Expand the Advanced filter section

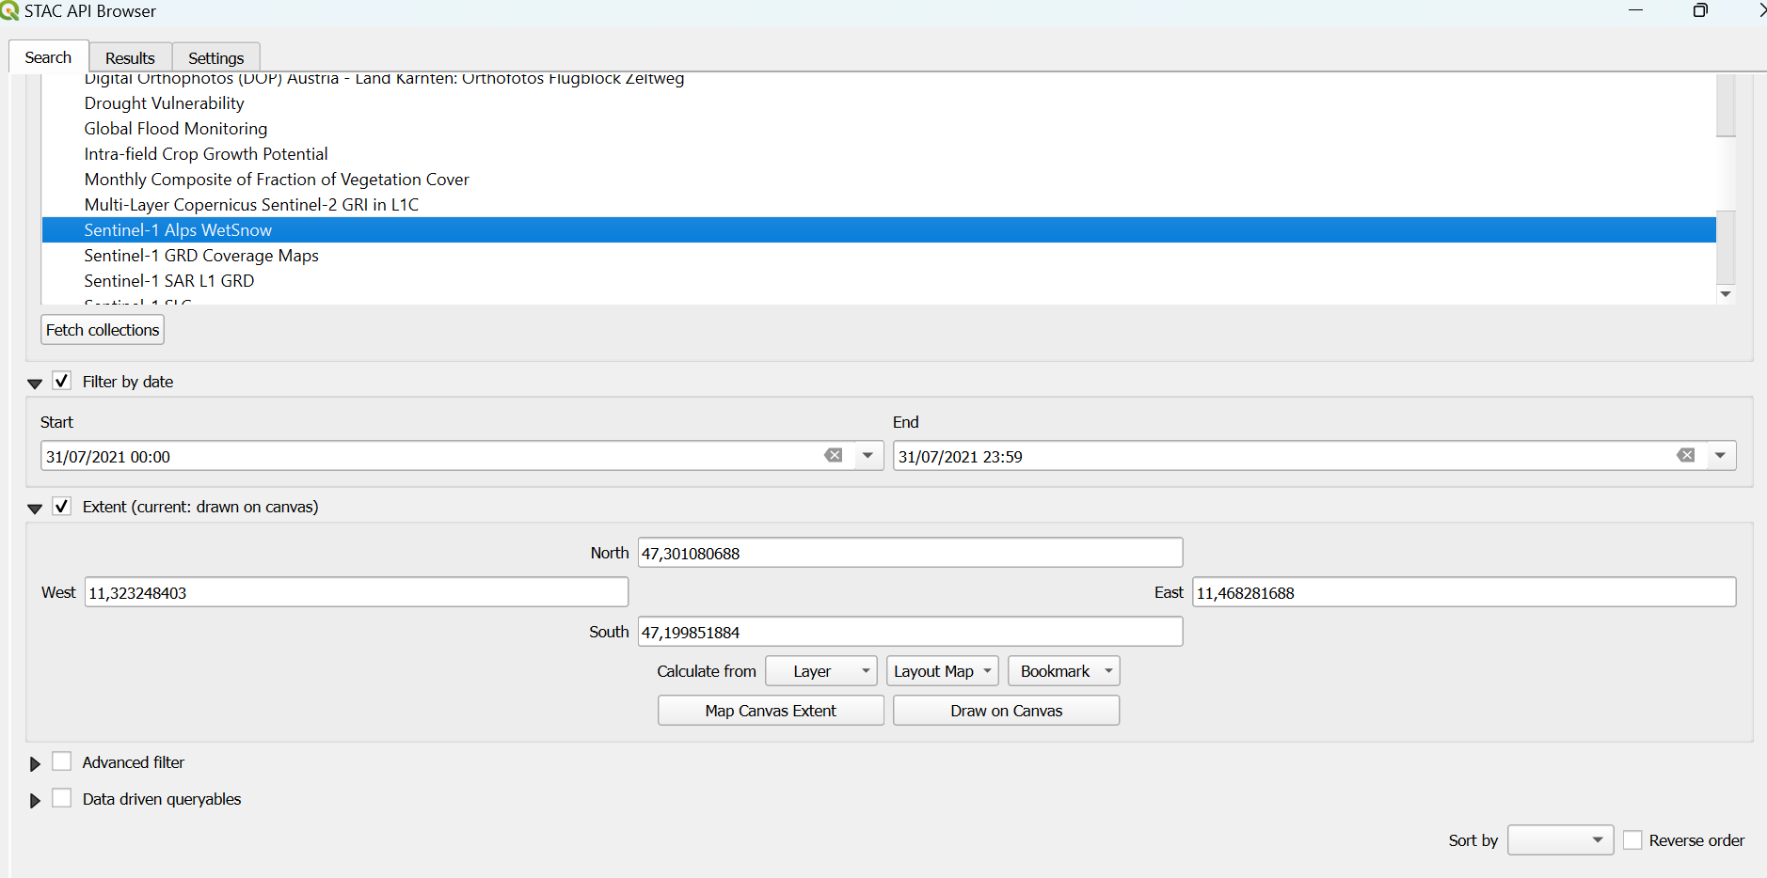35,764
